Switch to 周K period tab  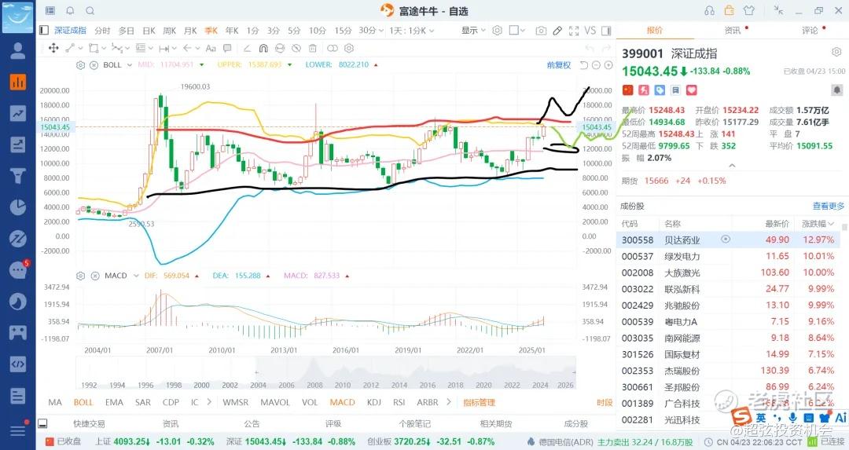(x=170, y=31)
